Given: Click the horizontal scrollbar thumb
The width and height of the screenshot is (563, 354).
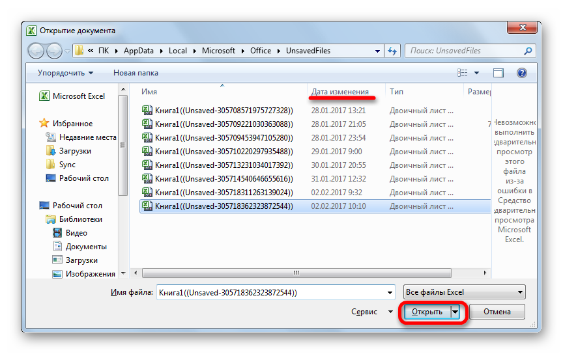Looking at the screenshot, I should tap(296, 273).
